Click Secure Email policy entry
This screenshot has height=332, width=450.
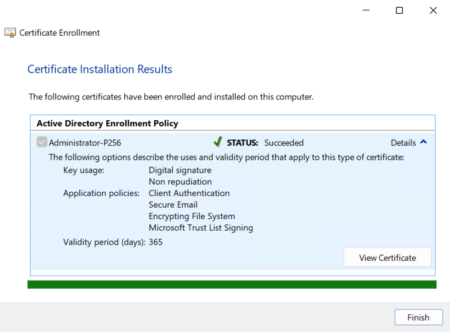(x=173, y=205)
